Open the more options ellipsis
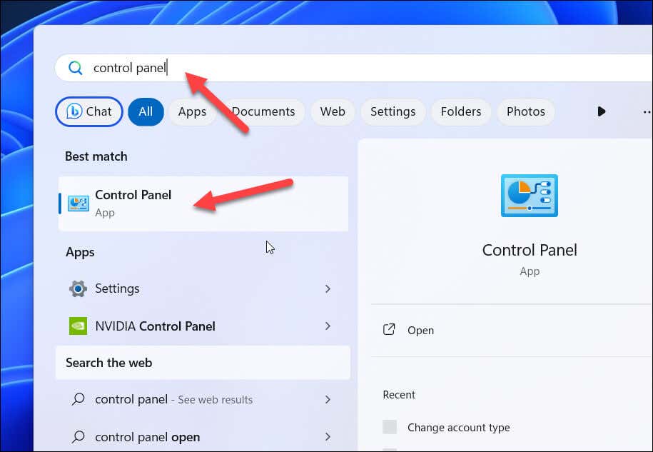Image resolution: width=653 pixels, height=452 pixels. coord(647,112)
